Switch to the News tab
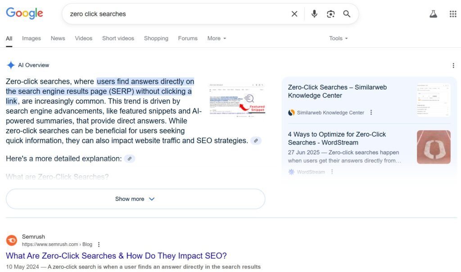The height and width of the screenshot is (272, 461). tap(58, 38)
